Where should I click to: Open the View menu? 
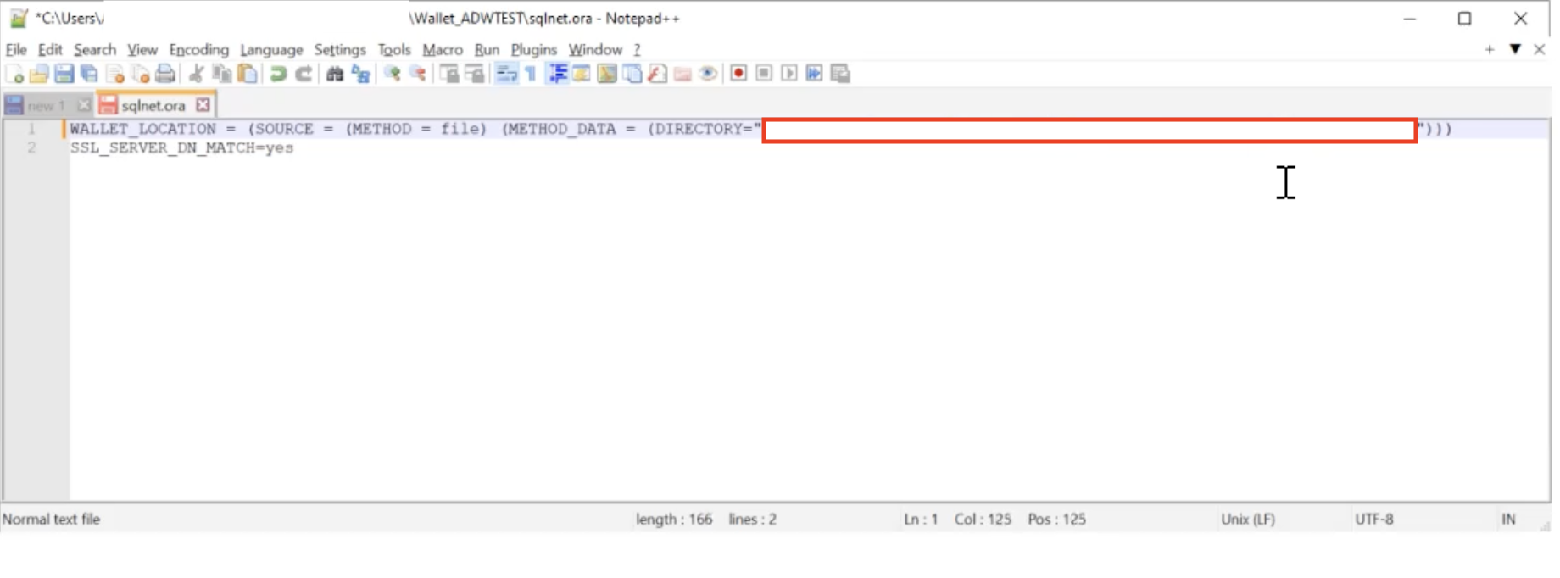tap(142, 49)
